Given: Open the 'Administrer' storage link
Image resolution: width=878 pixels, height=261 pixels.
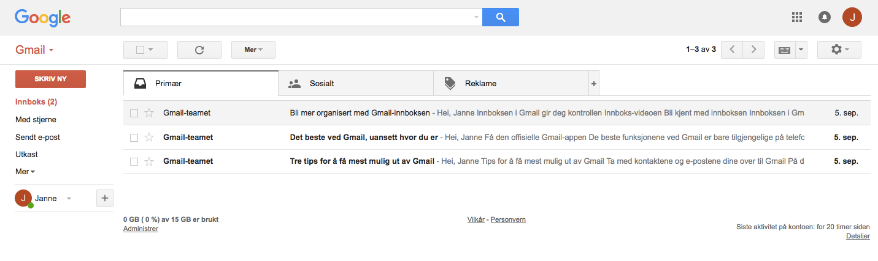Looking at the screenshot, I should point(141,229).
